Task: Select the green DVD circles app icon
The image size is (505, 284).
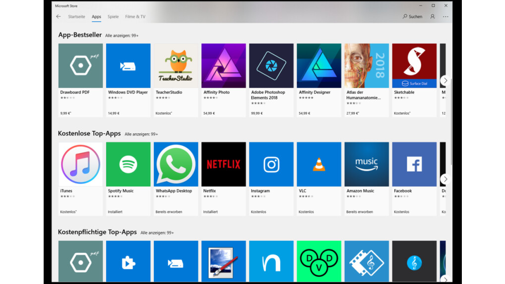Action: click(x=319, y=262)
